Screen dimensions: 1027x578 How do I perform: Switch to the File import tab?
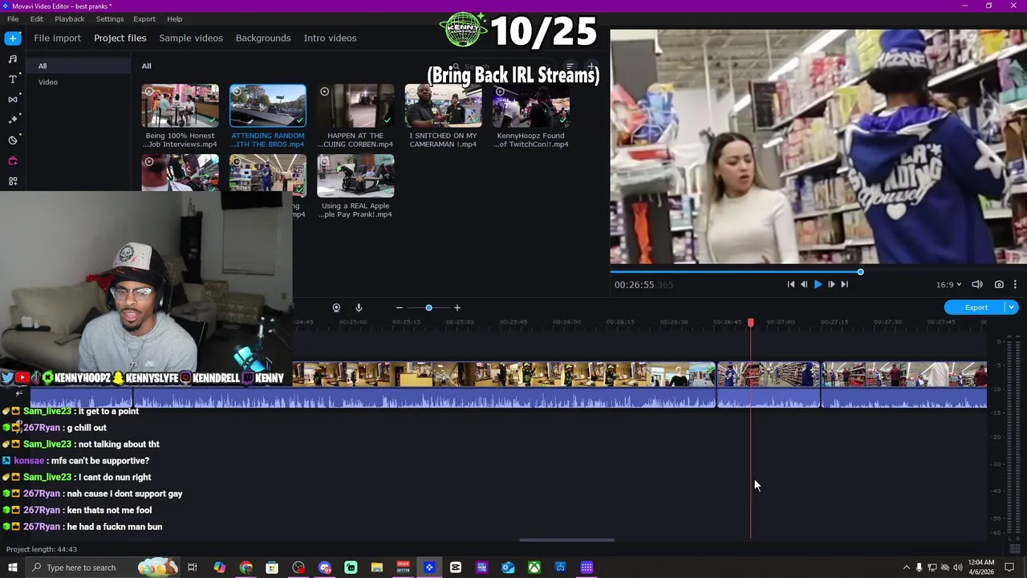tap(57, 38)
